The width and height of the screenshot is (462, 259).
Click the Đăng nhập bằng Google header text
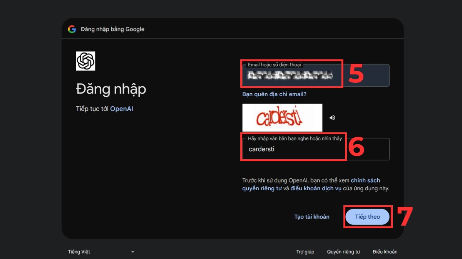112,29
